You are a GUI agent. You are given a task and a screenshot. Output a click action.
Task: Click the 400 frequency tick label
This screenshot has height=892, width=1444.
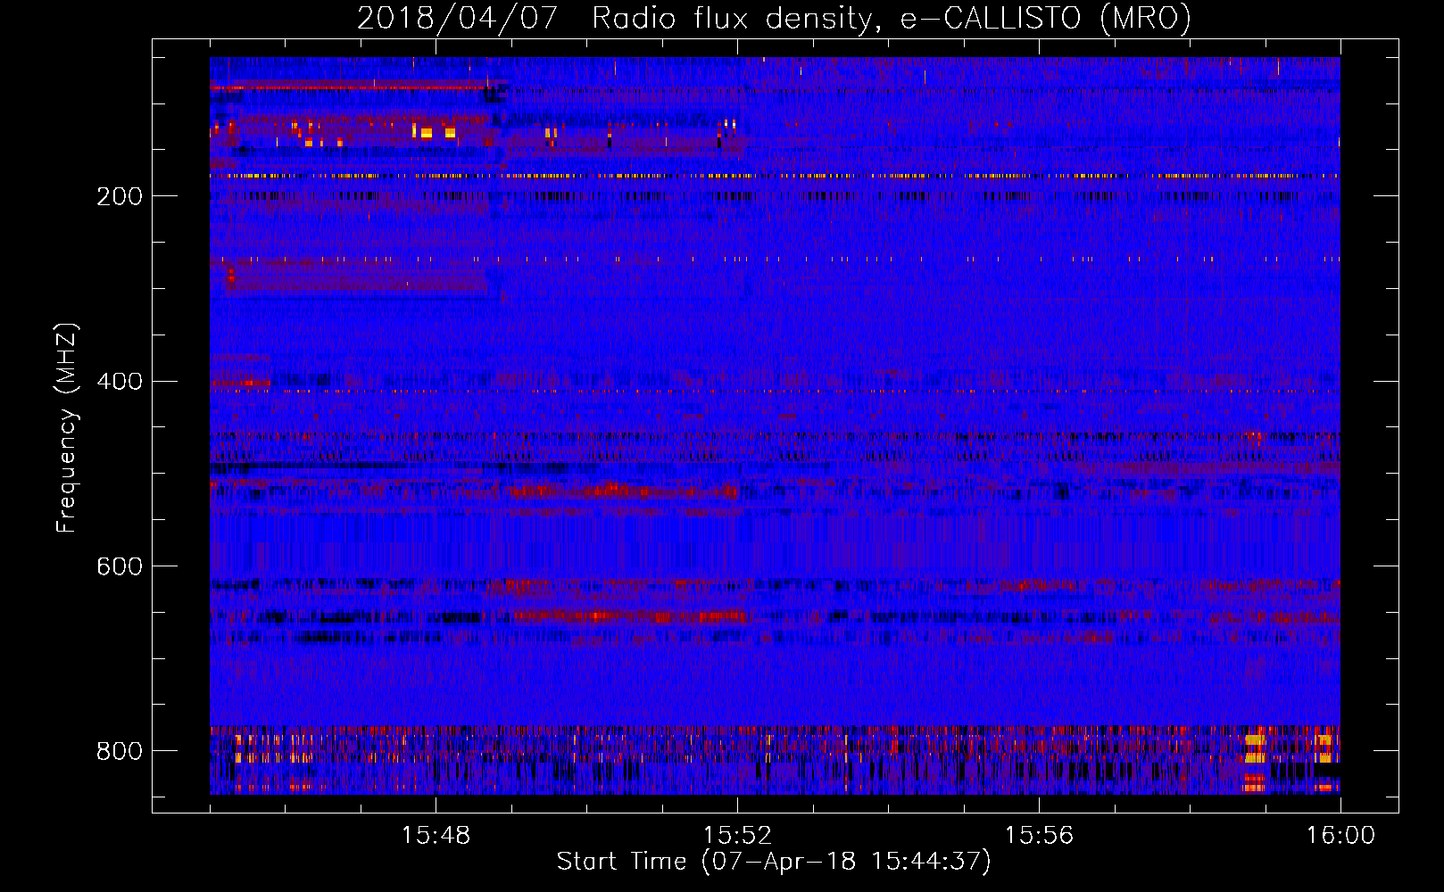[120, 382]
